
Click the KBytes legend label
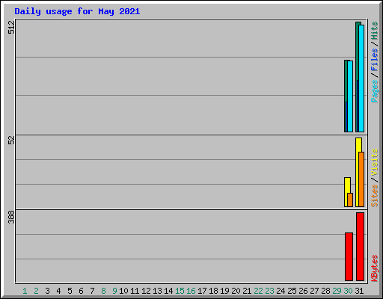coord(374,268)
